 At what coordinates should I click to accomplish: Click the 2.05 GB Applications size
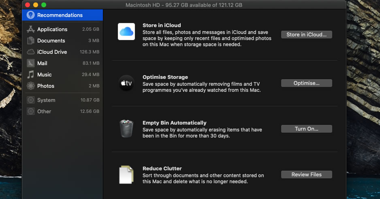click(x=91, y=29)
